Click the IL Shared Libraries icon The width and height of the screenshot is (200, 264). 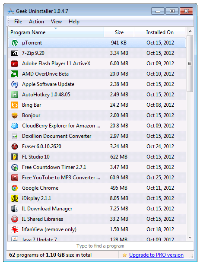15,219
